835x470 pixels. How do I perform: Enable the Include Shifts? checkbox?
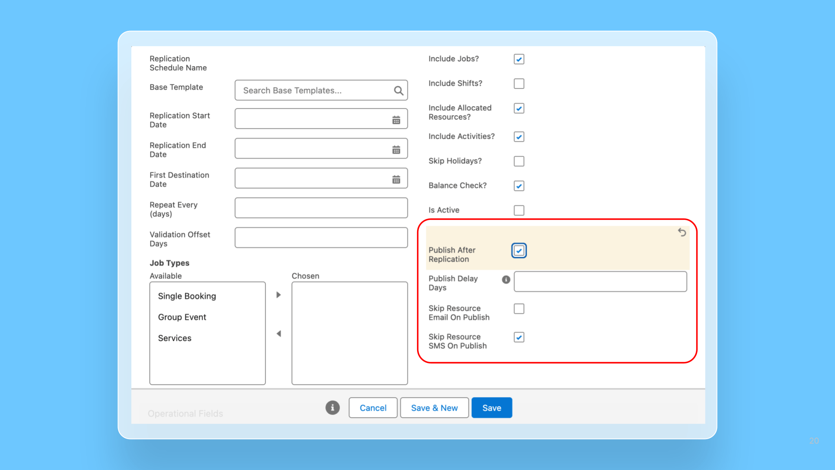(x=519, y=84)
